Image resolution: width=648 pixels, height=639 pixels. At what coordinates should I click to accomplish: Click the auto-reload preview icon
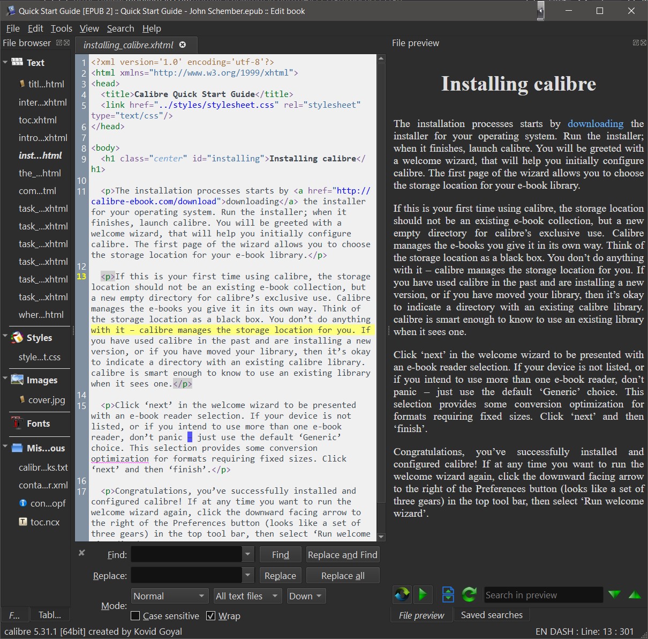(x=402, y=594)
